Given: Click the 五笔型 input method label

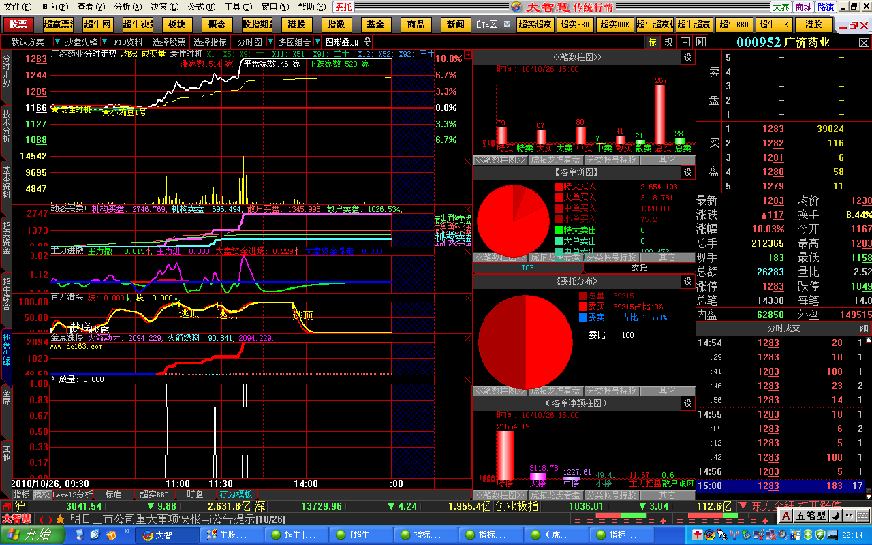Looking at the screenshot, I should click(811, 516).
